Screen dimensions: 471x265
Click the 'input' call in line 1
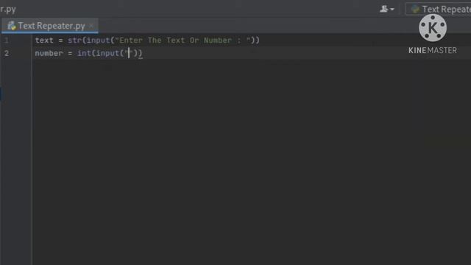coord(98,40)
